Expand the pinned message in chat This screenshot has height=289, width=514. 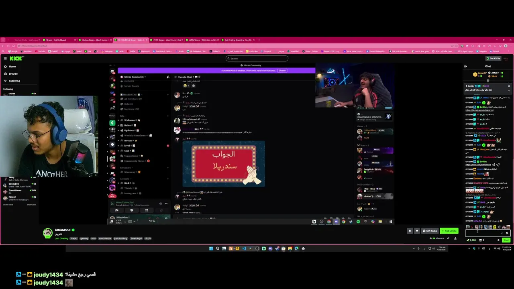pos(509,90)
